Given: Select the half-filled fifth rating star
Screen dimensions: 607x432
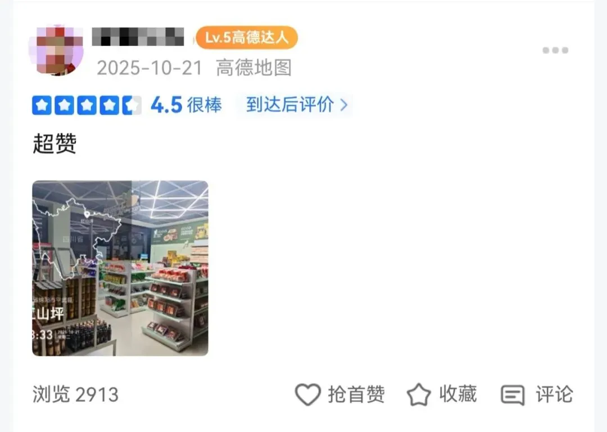Looking at the screenshot, I should pyautogui.click(x=132, y=105).
